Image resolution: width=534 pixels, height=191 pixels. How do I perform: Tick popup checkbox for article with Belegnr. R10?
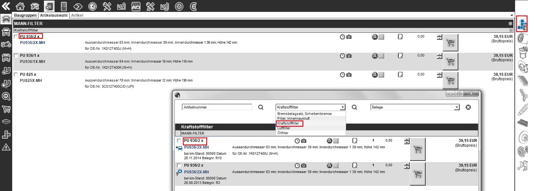(x=179, y=141)
